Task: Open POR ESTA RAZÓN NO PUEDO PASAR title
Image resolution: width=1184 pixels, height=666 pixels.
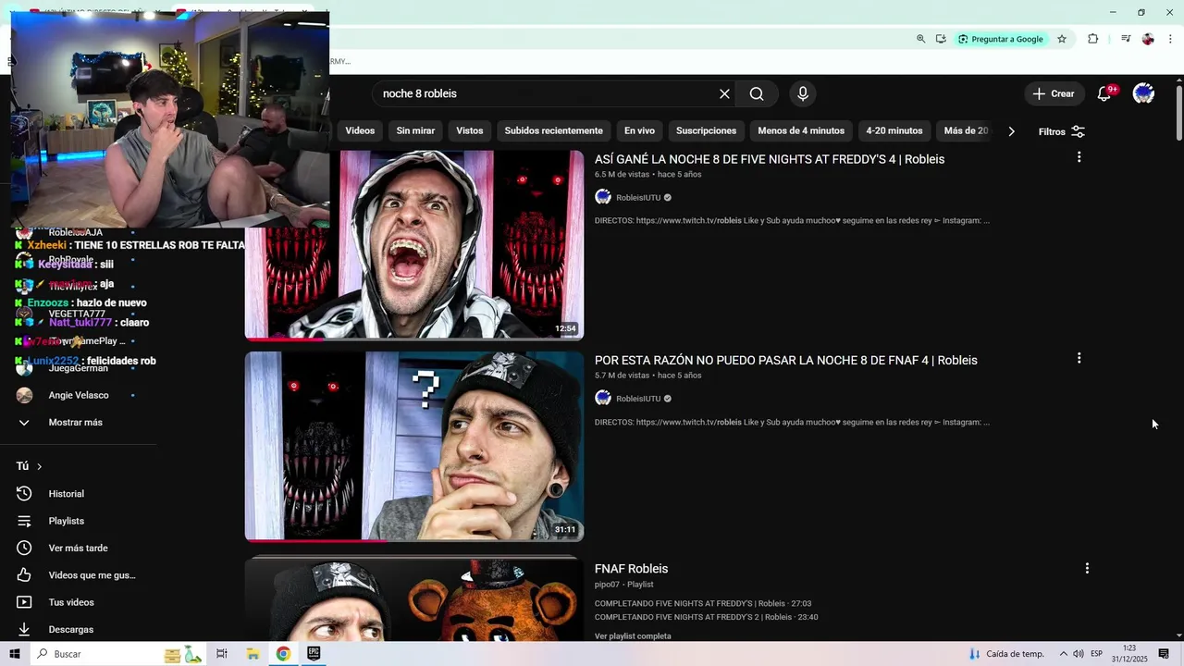Action: (786, 360)
